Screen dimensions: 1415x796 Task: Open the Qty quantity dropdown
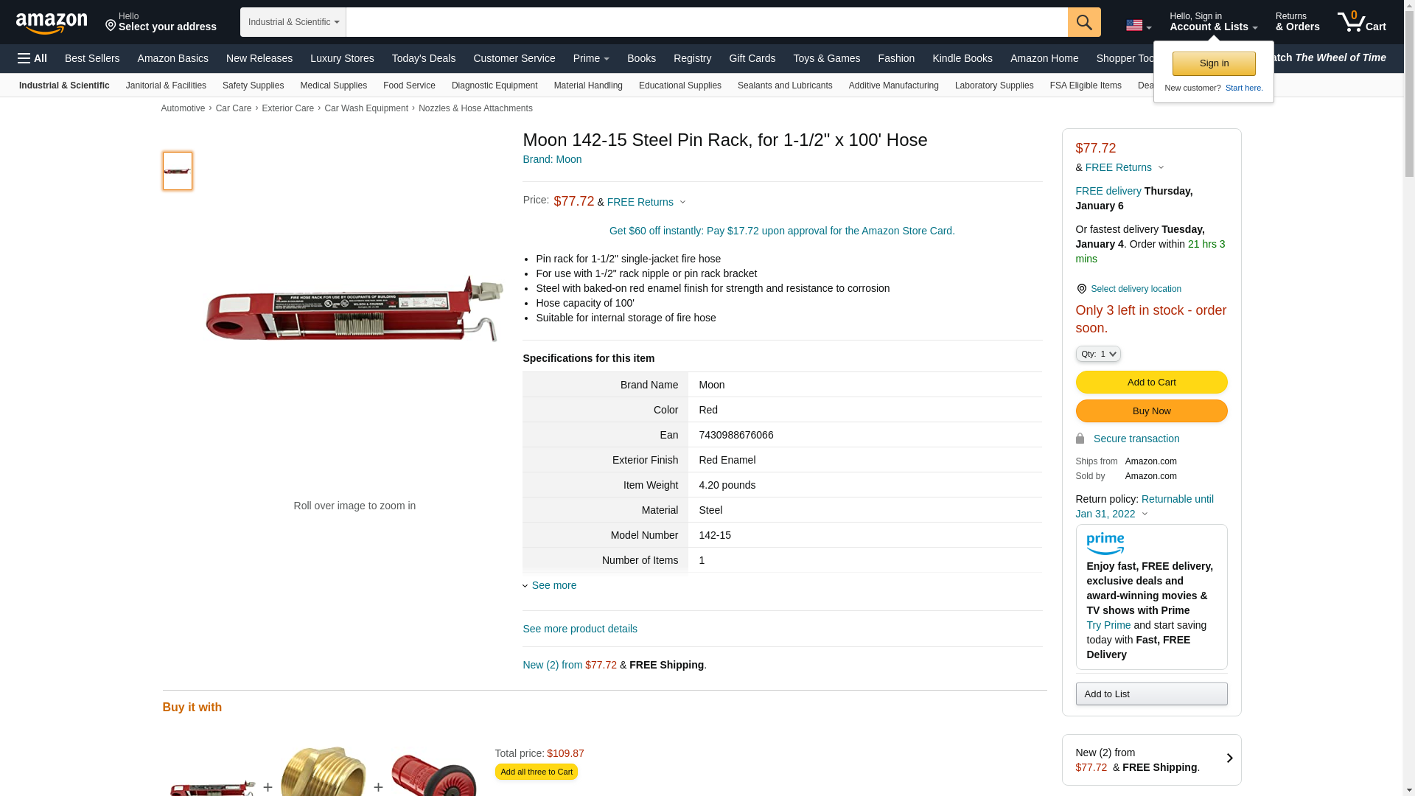point(1098,354)
